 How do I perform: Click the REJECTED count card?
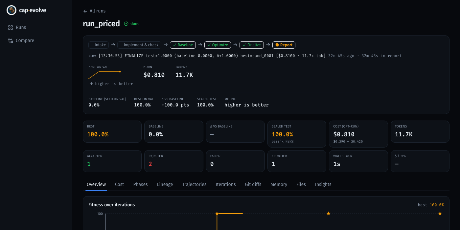(x=174, y=161)
